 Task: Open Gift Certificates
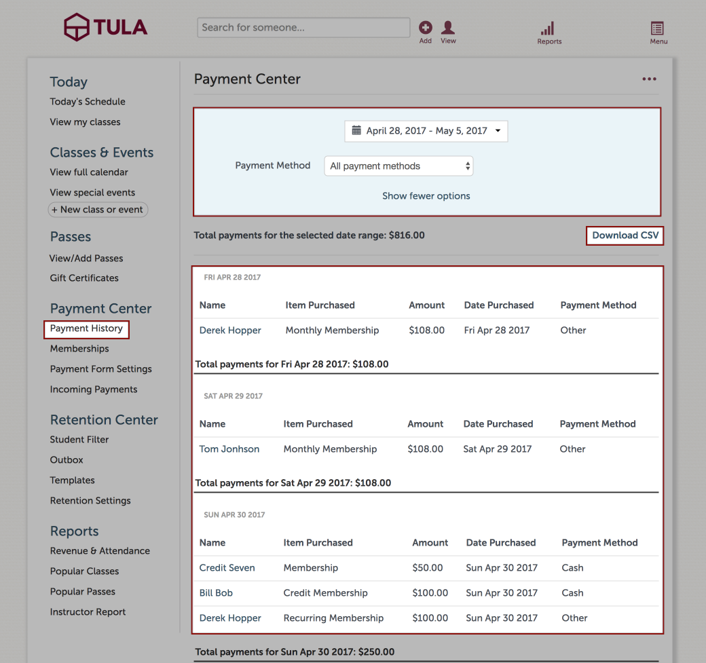coord(84,278)
